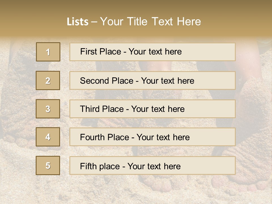The image size is (272, 204).
Task: Select the number 4 box
Action: coord(48,137)
